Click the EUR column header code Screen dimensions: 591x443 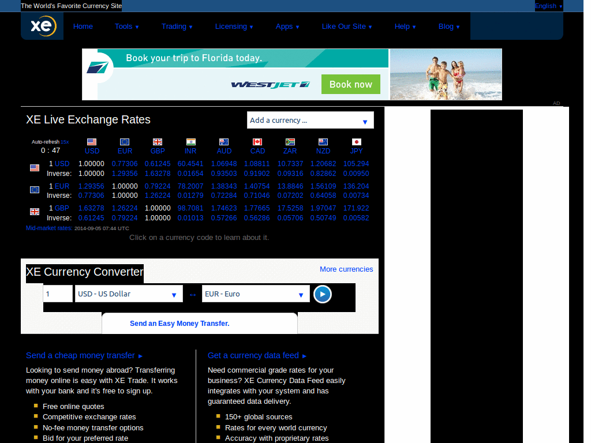(x=125, y=151)
